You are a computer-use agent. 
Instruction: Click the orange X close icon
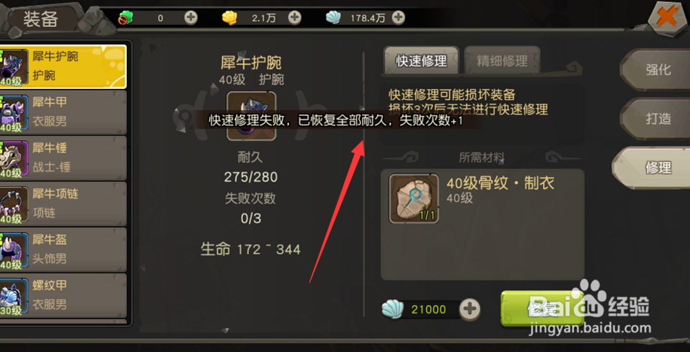[x=667, y=19]
